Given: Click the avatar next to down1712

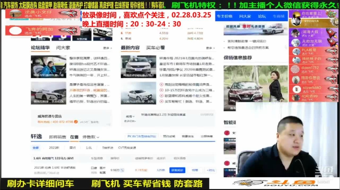Looking at the screenshot, I should [x=295, y=69].
